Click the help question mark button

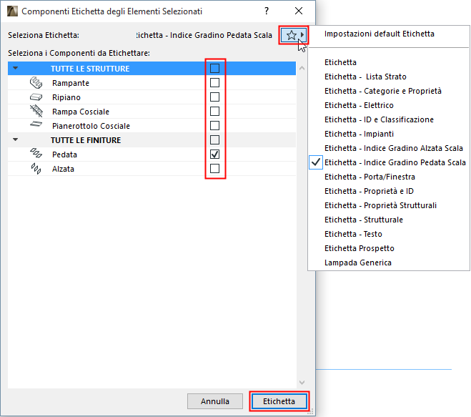(x=267, y=11)
